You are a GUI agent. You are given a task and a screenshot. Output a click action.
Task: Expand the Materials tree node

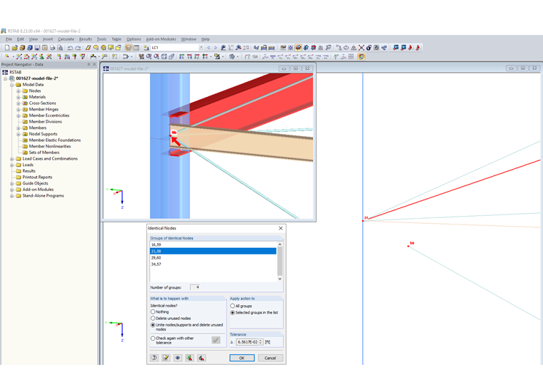pyautogui.click(x=19, y=97)
